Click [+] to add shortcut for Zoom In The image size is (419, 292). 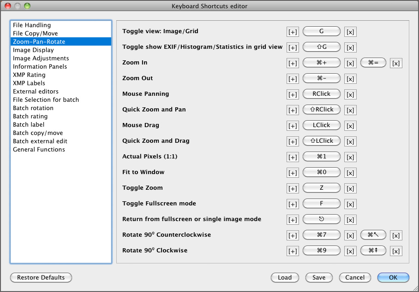point(293,63)
